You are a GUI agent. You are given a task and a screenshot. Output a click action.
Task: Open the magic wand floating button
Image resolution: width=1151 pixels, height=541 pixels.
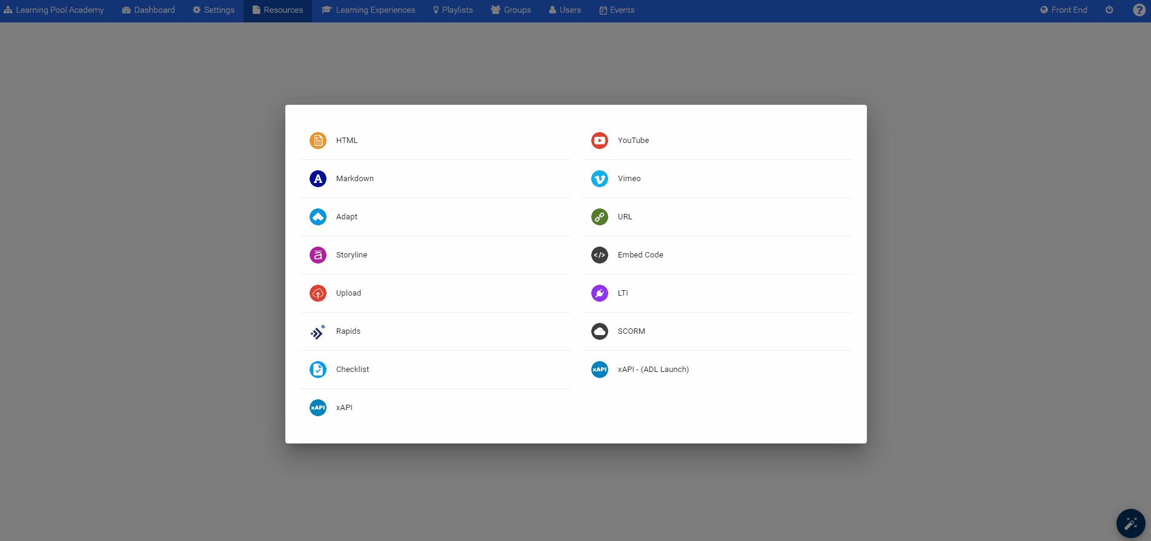point(1130,523)
